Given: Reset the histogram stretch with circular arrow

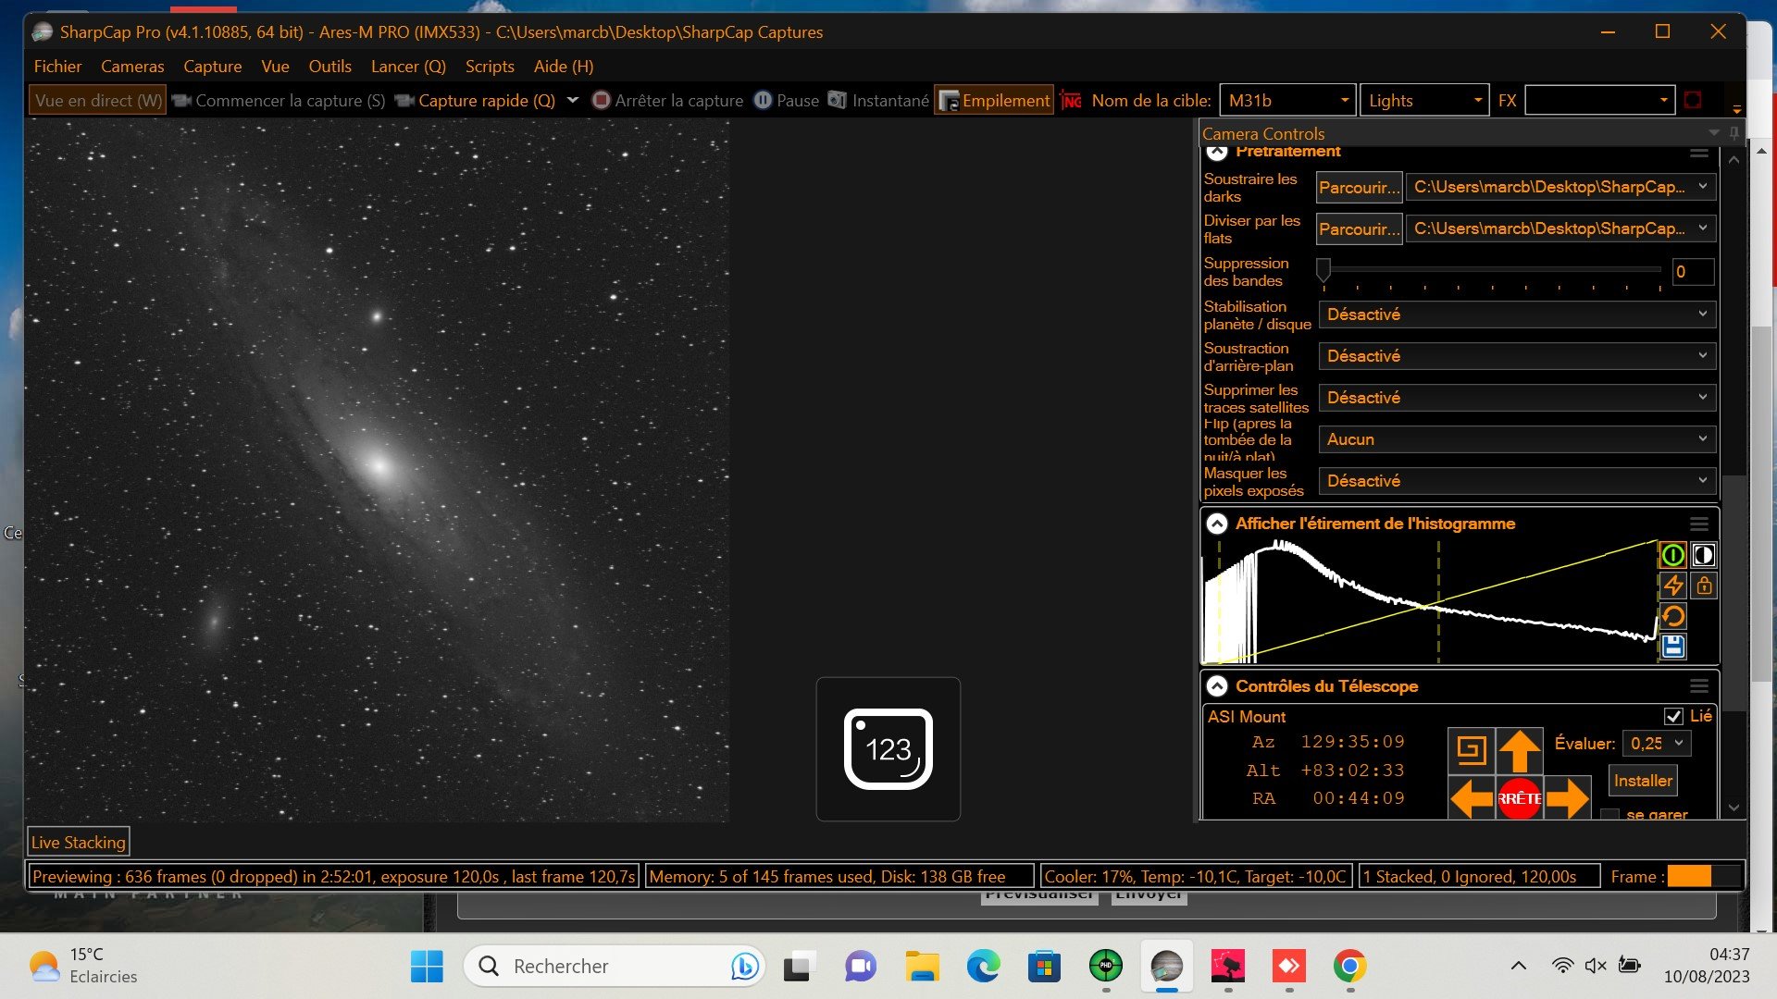Looking at the screenshot, I should pos(1673,616).
